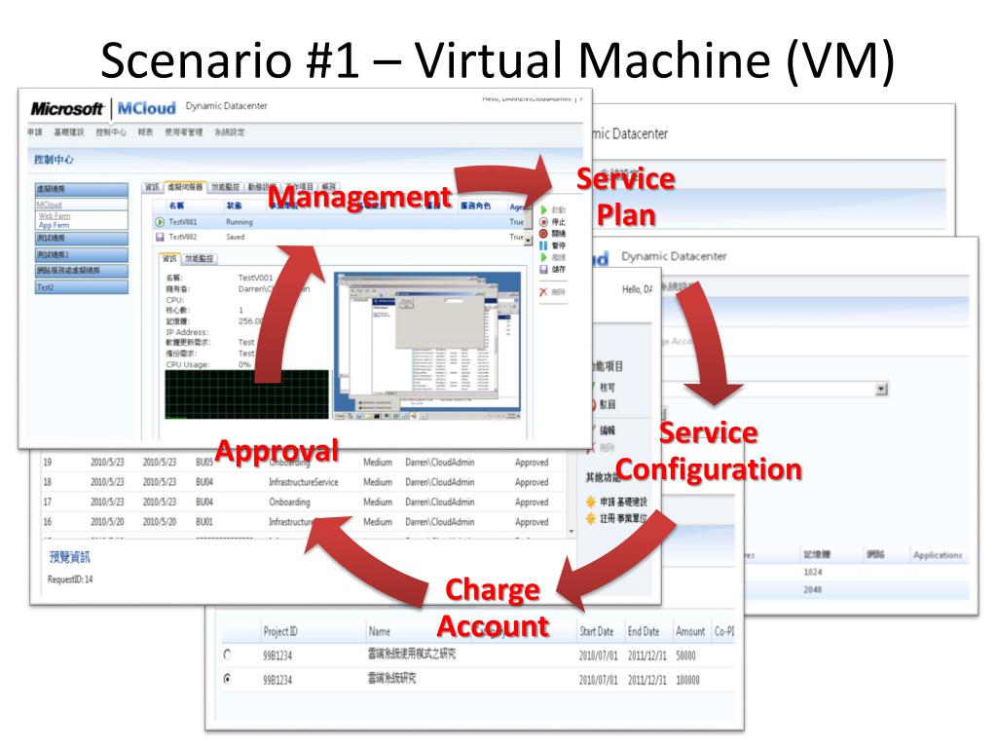Viewport: 997px width, 748px height.
Task: Expand the 測試機房 sidebar section
Action: point(82,238)
